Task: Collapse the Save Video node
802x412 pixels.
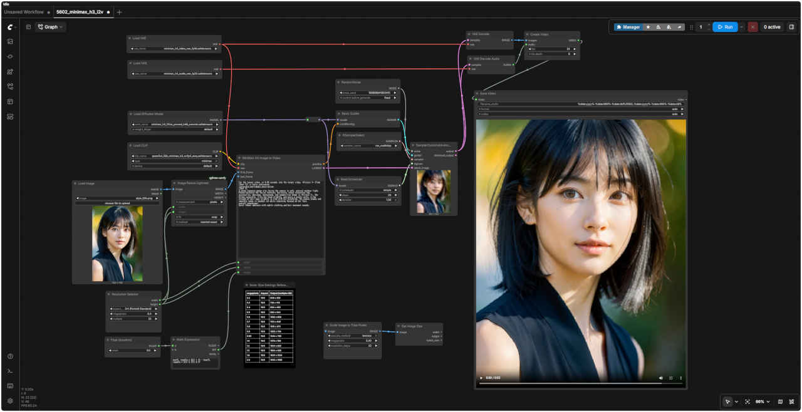Action: click(477, 93)
